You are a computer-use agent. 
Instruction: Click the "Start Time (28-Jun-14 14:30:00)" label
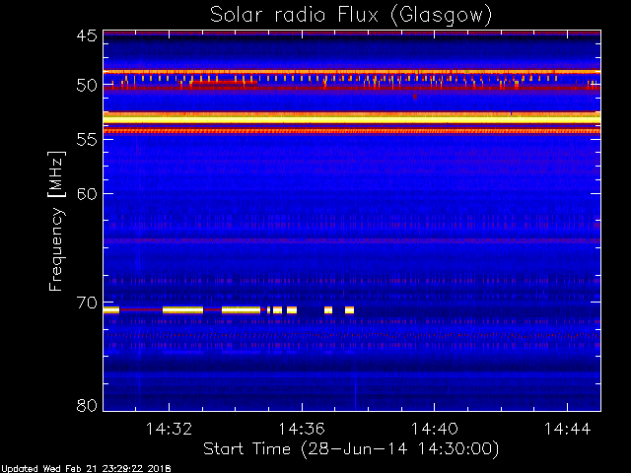point(351,449)
